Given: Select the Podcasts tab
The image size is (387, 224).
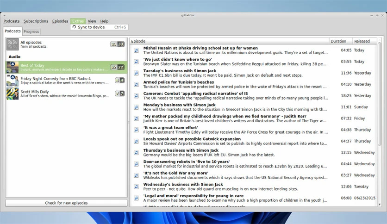Looking at the screenshot, I should tap(12, 31).
